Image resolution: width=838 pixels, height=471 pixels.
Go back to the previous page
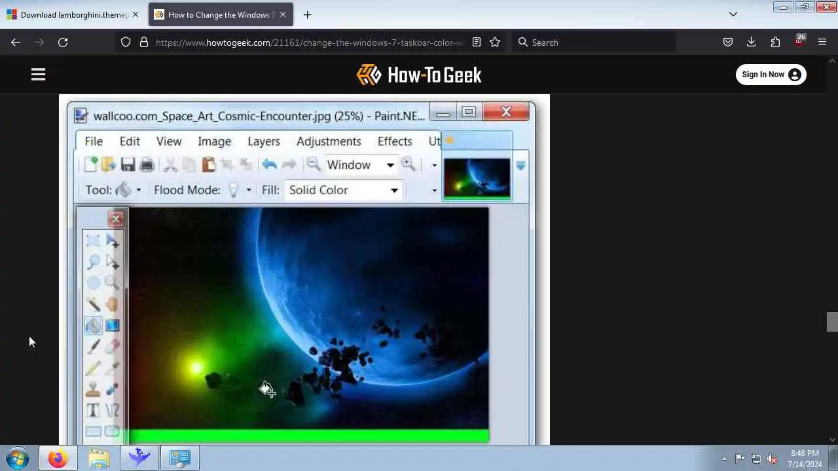(16, 42)
